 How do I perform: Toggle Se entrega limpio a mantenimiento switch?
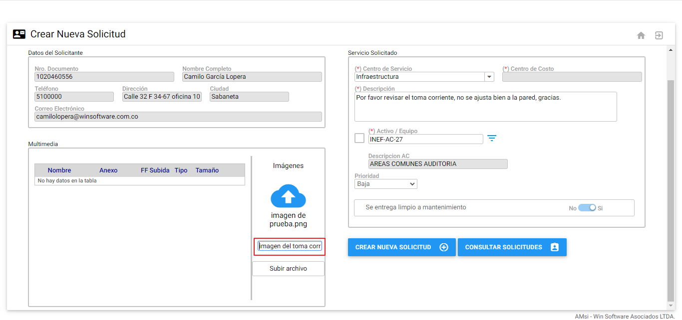587,208
